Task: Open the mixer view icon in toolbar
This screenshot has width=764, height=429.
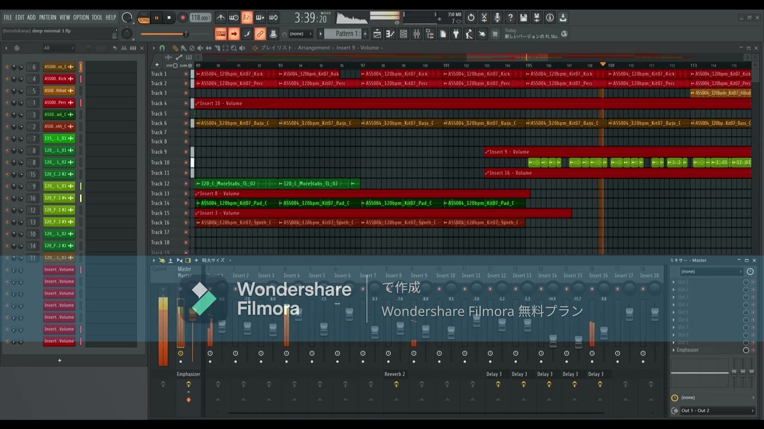Action: pyautogui.click(x=417, y=34)
